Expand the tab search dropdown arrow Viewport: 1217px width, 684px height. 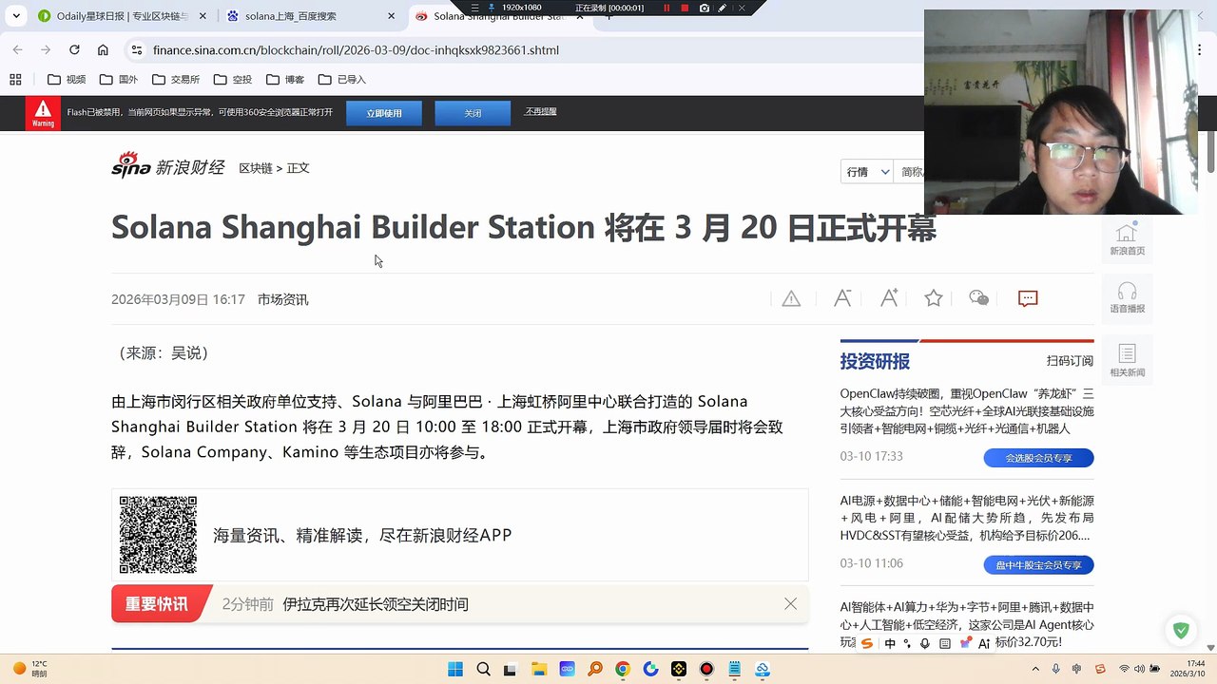[16, 16]
